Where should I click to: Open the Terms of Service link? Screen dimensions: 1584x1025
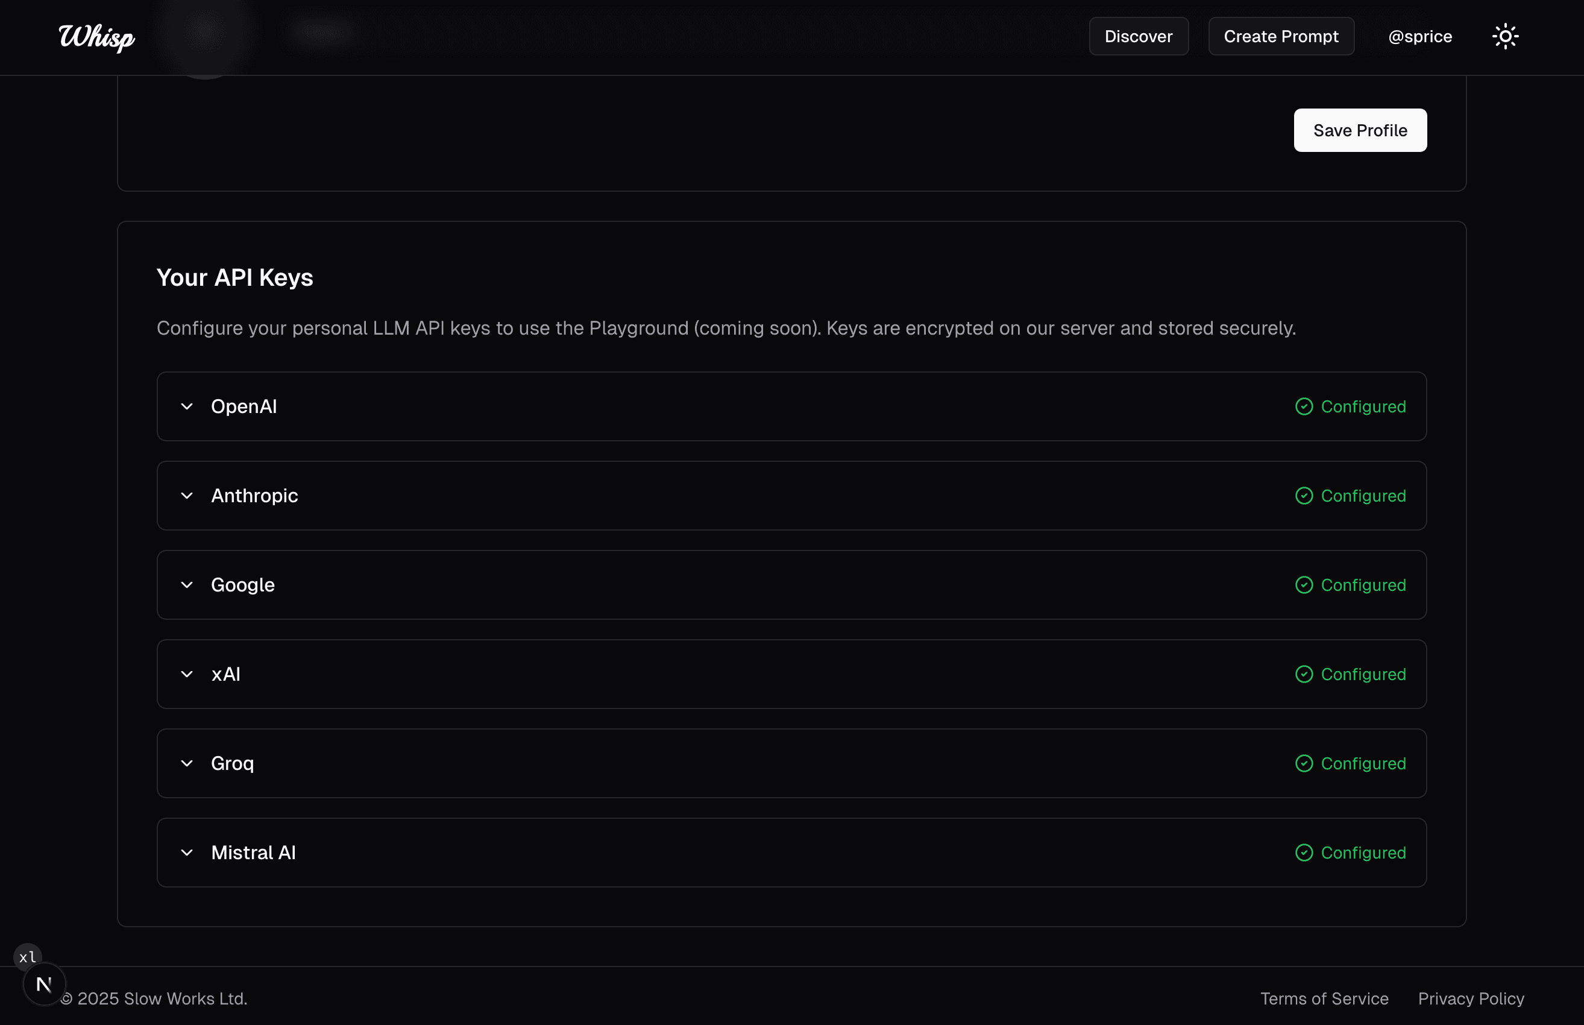1324,998
